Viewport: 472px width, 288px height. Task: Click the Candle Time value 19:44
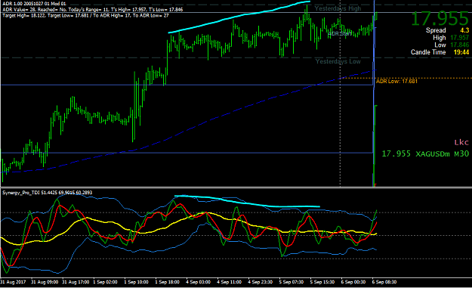tap(461, 52)
